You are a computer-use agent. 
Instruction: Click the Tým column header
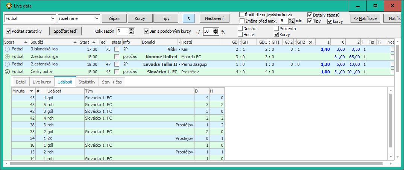[x=139, y=91]
